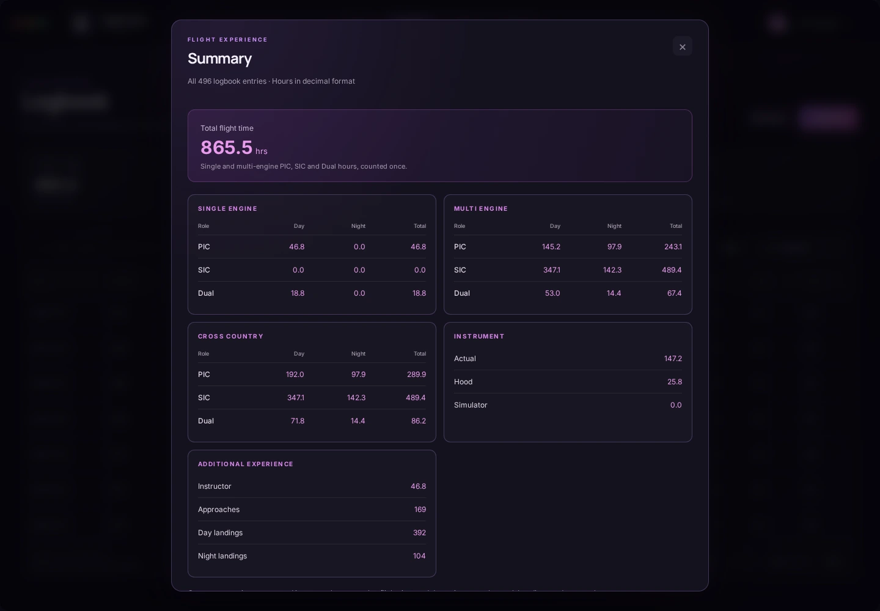The height and width of the screenshot is (611, 880).
Task: Select the Approaches count 169
Action: (420, 510)
